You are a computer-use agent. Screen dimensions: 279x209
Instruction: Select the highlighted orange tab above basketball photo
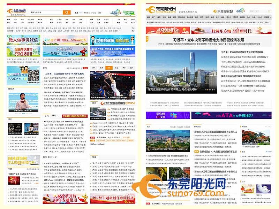pyautogui.click(x=109, y=68)
